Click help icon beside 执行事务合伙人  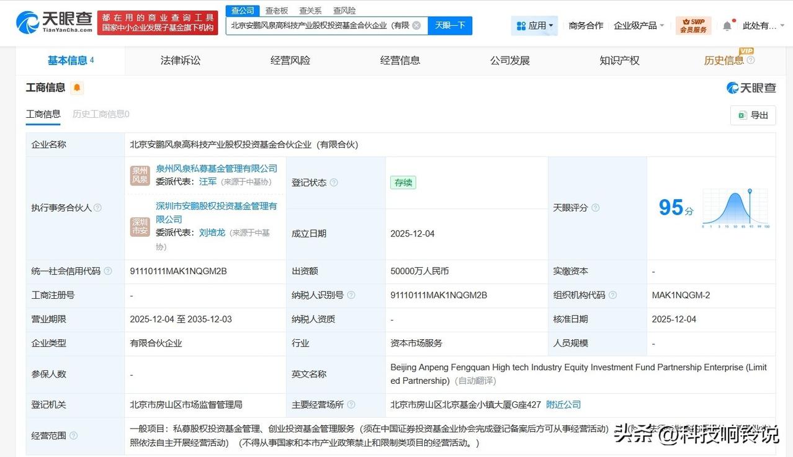(x=97, y=208)
